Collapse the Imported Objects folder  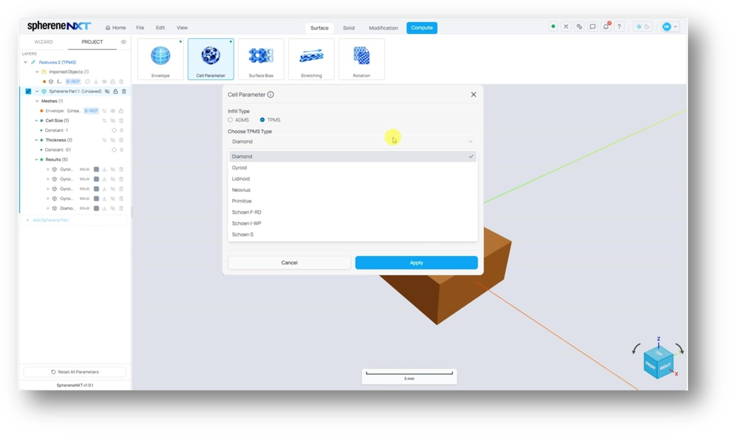click(x=37, y=72)
